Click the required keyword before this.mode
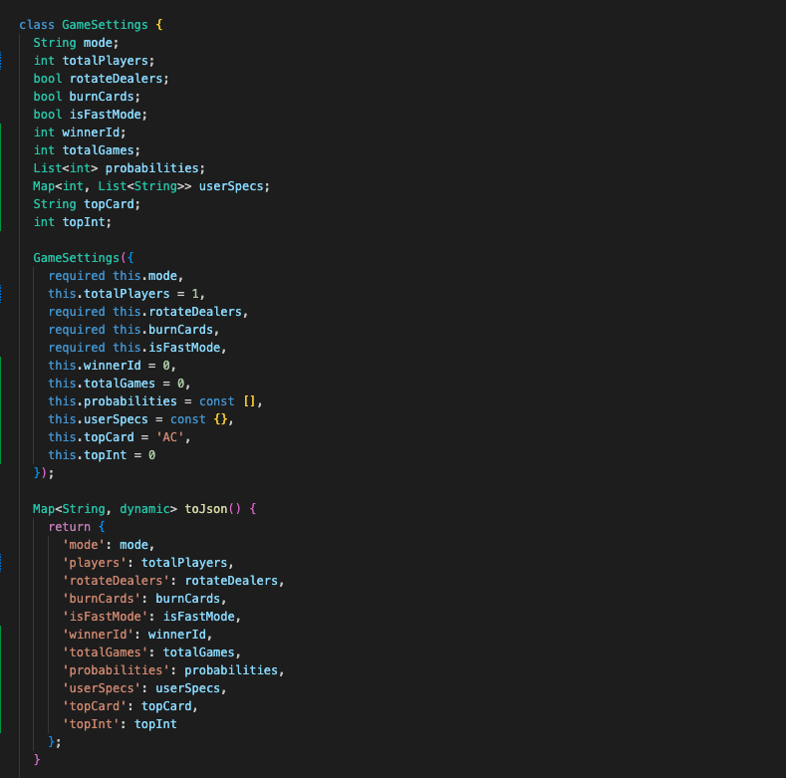786x778 pixels. pos(76,276)
